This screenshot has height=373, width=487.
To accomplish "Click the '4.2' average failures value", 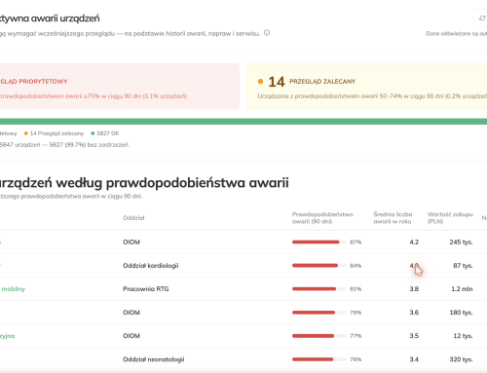I will 414,242.
